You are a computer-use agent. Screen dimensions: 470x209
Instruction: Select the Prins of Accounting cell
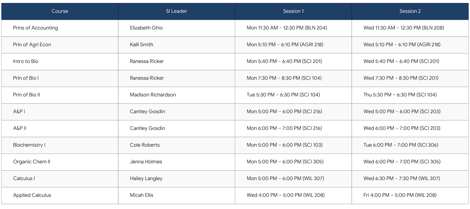tap(36, 28)
